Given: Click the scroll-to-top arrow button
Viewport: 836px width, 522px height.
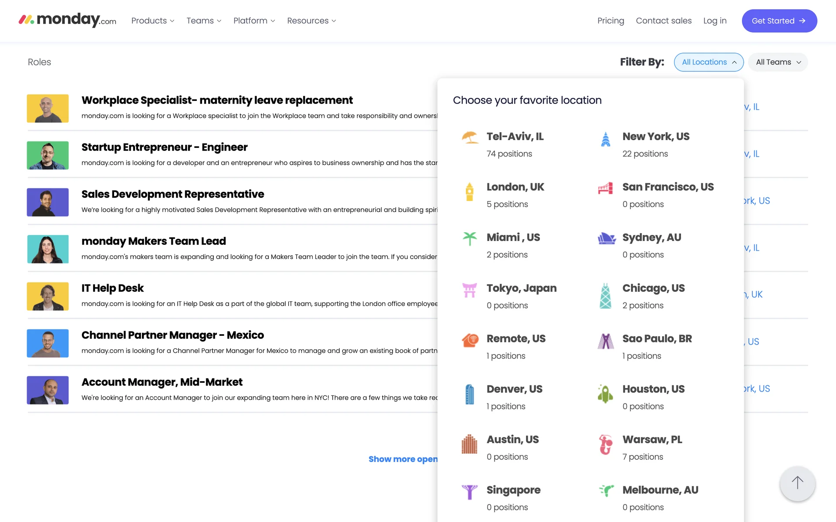Looking at the screenshot, I should click(x=797, y=483).
